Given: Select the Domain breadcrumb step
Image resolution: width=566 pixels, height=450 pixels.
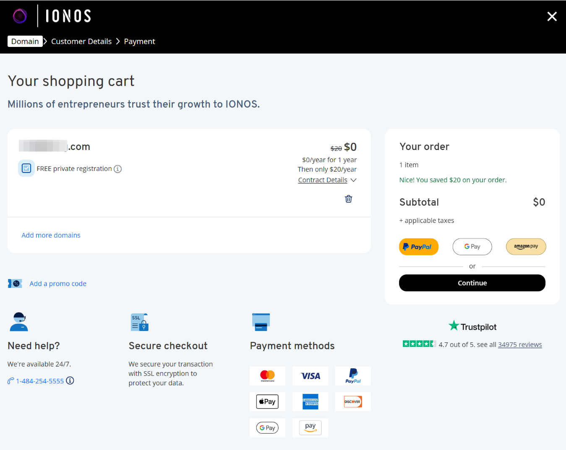Looking at the screenshot, I should point(25,41).
